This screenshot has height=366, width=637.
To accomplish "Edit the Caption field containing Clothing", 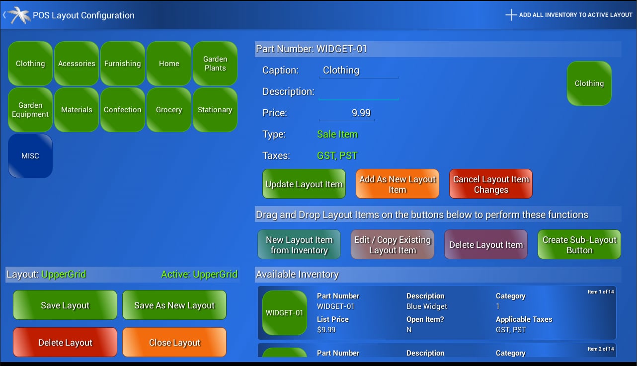I will tap(358, 71).
